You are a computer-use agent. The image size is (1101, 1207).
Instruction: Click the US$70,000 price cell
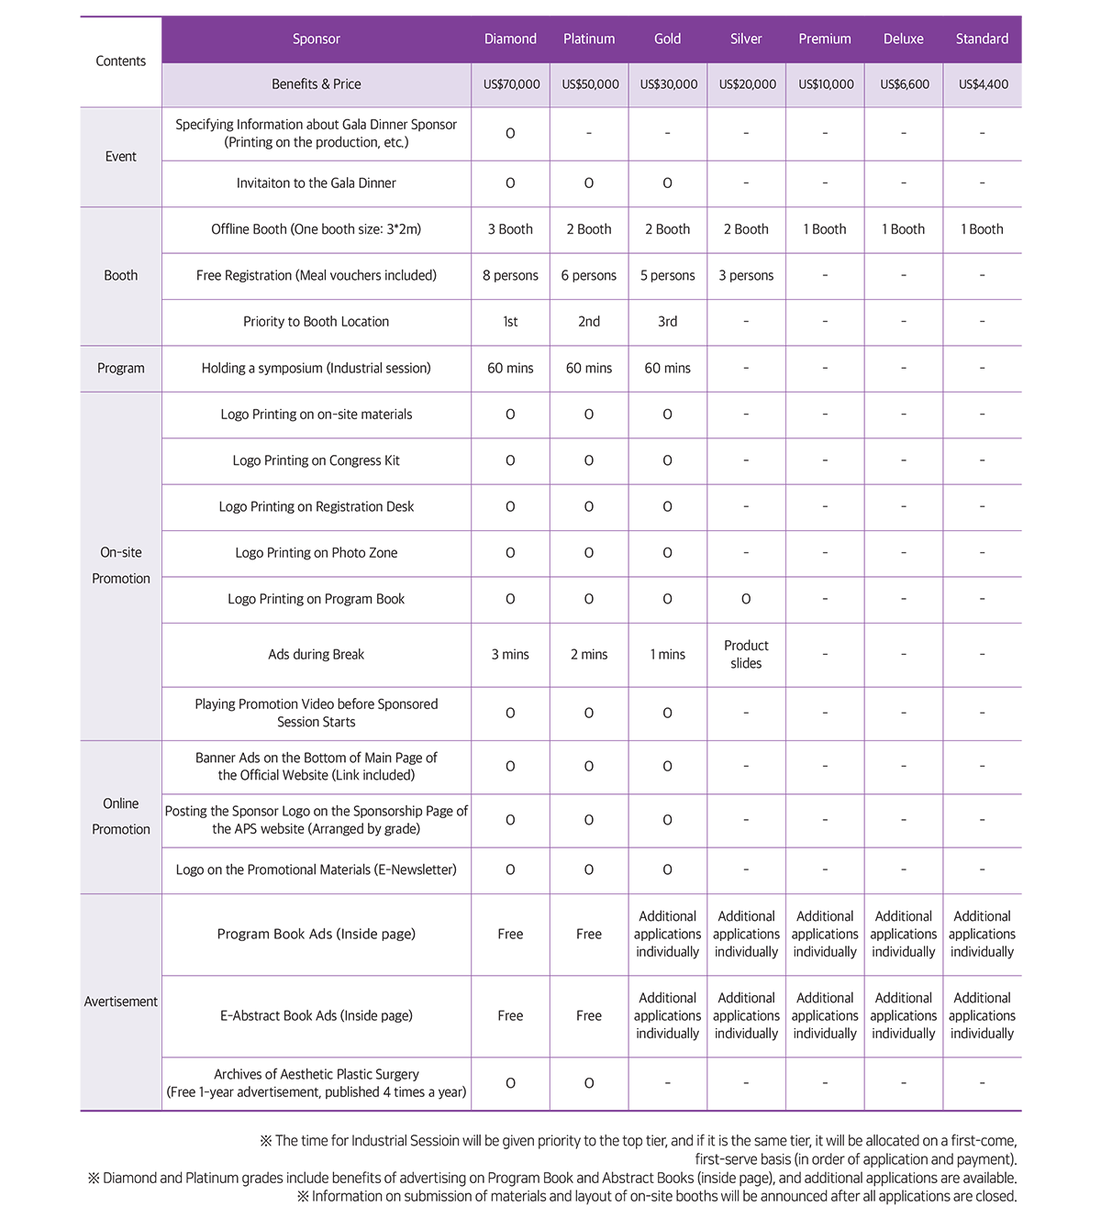click(x=511, y=84)
